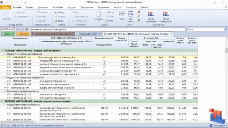Collapse ТАБЛИЦА ФЕР08-02-002 section
Image resolution: width=228 pixels, height=128 pixels.
(3, 101)
